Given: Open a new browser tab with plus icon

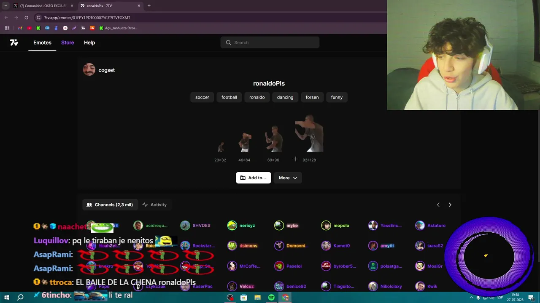Looking at the screenshot, I should coord(149,6).
